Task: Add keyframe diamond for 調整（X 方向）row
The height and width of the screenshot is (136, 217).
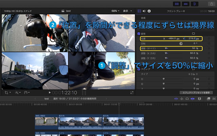Action: [x=209, y=53]
